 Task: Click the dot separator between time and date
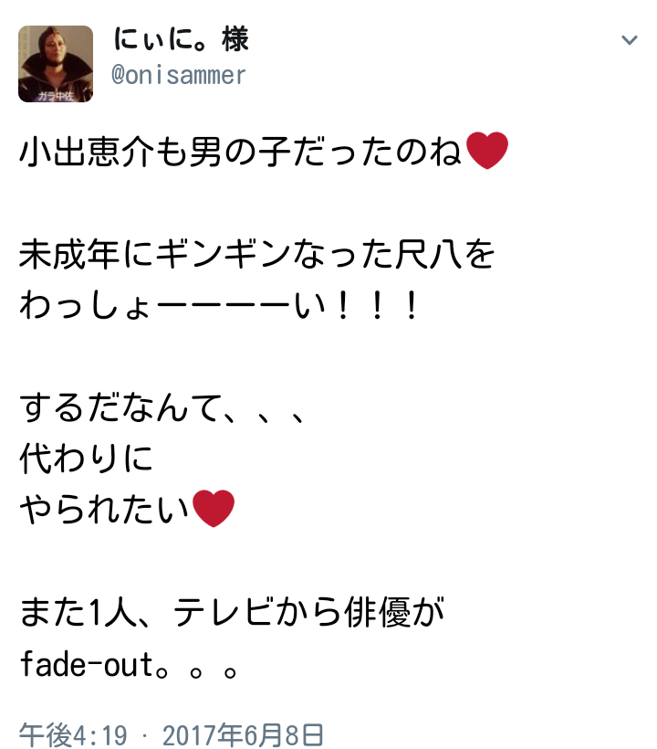145,736
